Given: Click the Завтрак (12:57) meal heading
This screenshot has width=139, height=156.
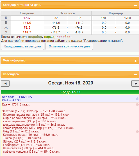Looking at the screenshot, I should (x=33, y=111).
